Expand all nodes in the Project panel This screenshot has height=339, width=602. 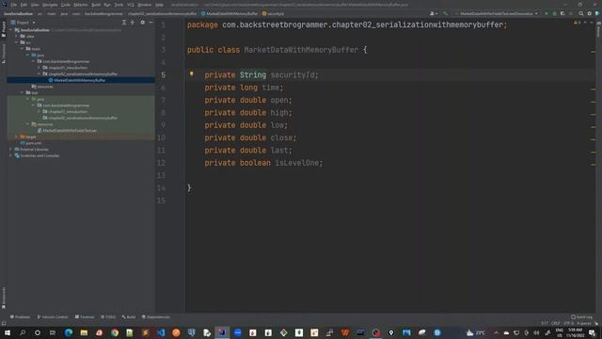point(124,23)
